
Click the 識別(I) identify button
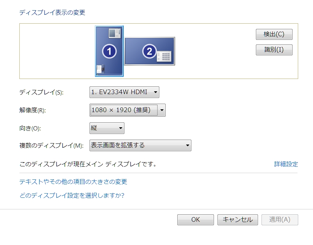pyautogui.click(x=274, y=50)
